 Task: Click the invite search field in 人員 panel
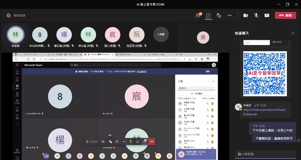pos(197,88)
